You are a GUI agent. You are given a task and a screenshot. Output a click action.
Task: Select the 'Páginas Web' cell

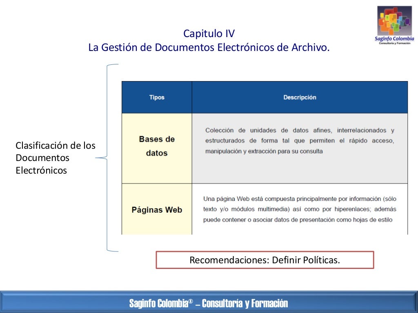pyautogui.click(x=157, y=210)
